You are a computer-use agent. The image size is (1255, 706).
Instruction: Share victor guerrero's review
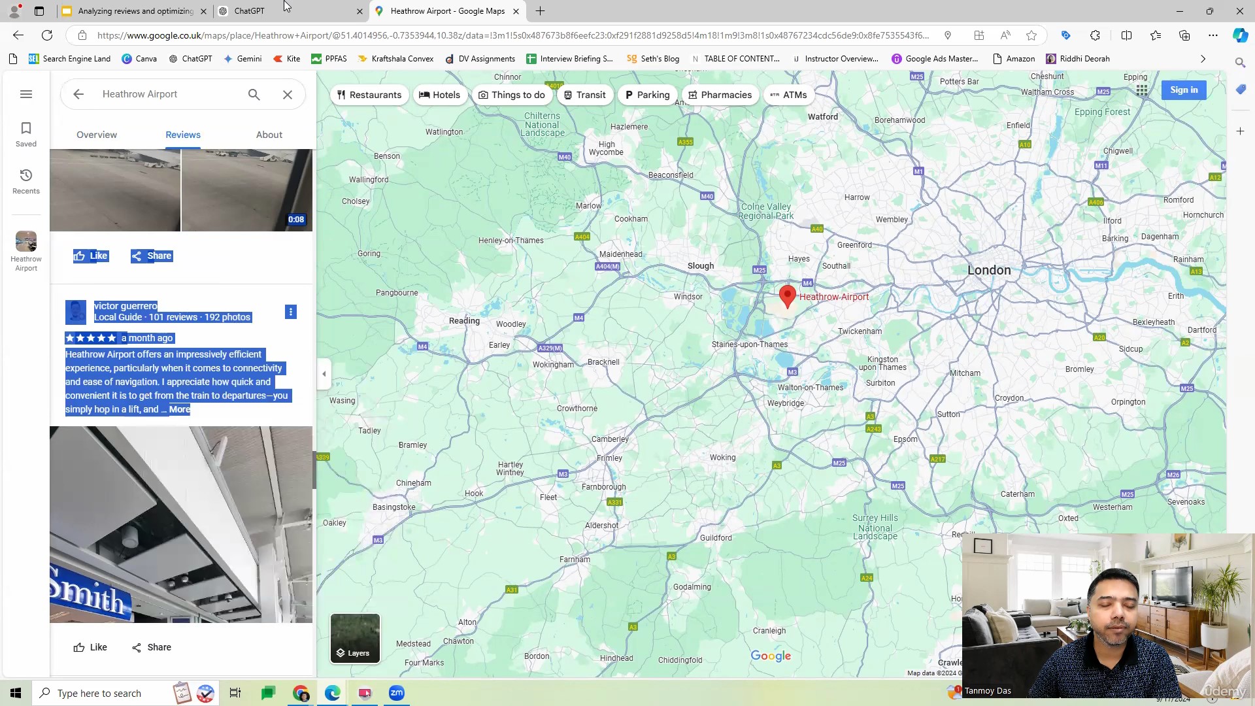coord(152,647)
